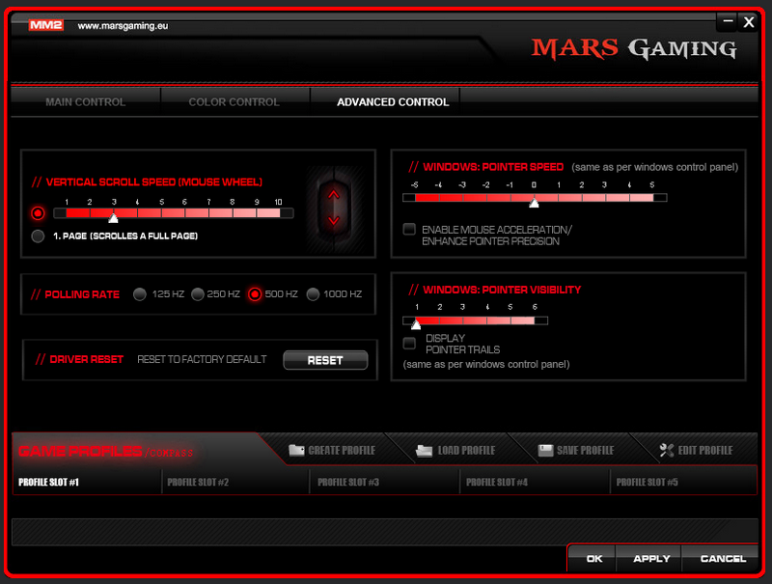Click the Reset driver button

[x=325, y=360]
